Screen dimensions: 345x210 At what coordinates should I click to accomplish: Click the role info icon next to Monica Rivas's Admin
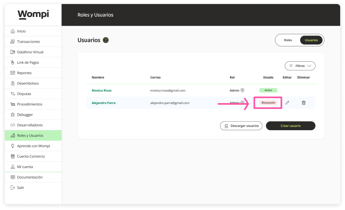[243, 91]
